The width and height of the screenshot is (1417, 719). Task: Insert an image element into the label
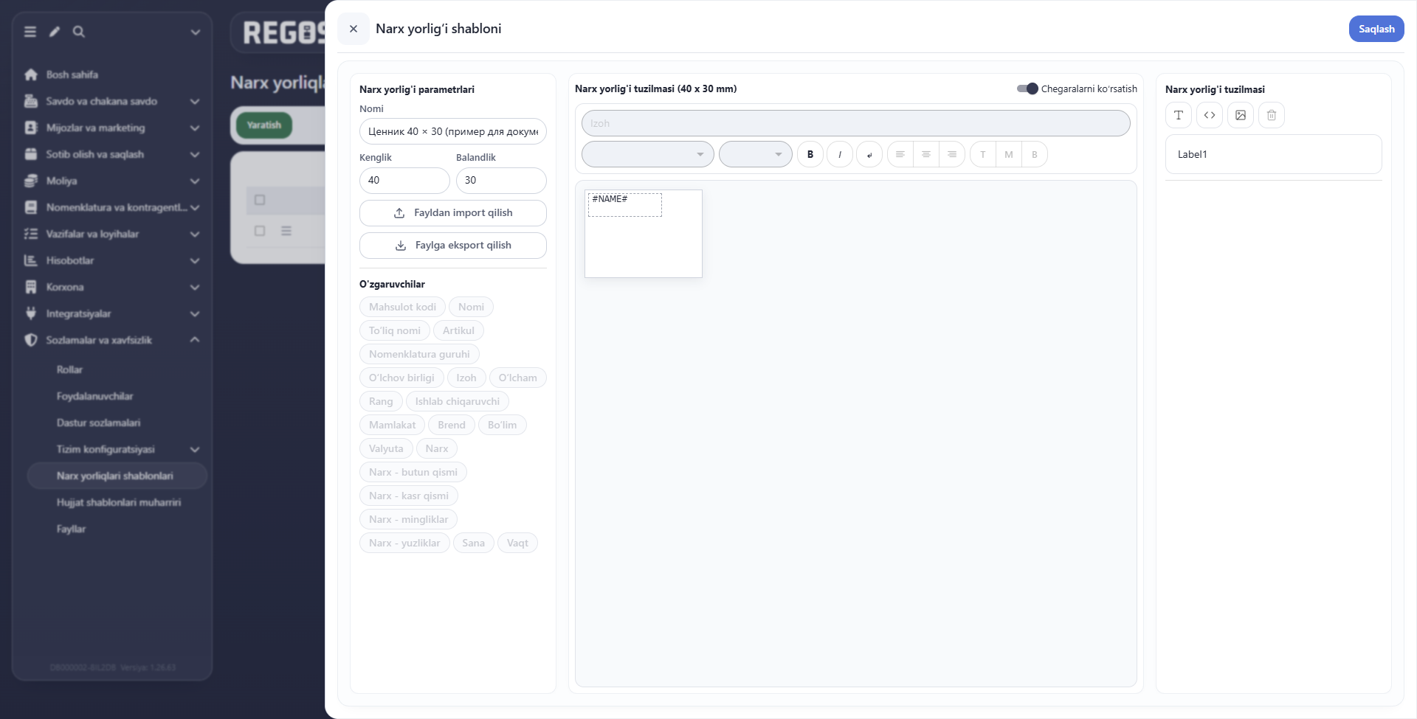pyautogui.click(x=1241, y=115)
